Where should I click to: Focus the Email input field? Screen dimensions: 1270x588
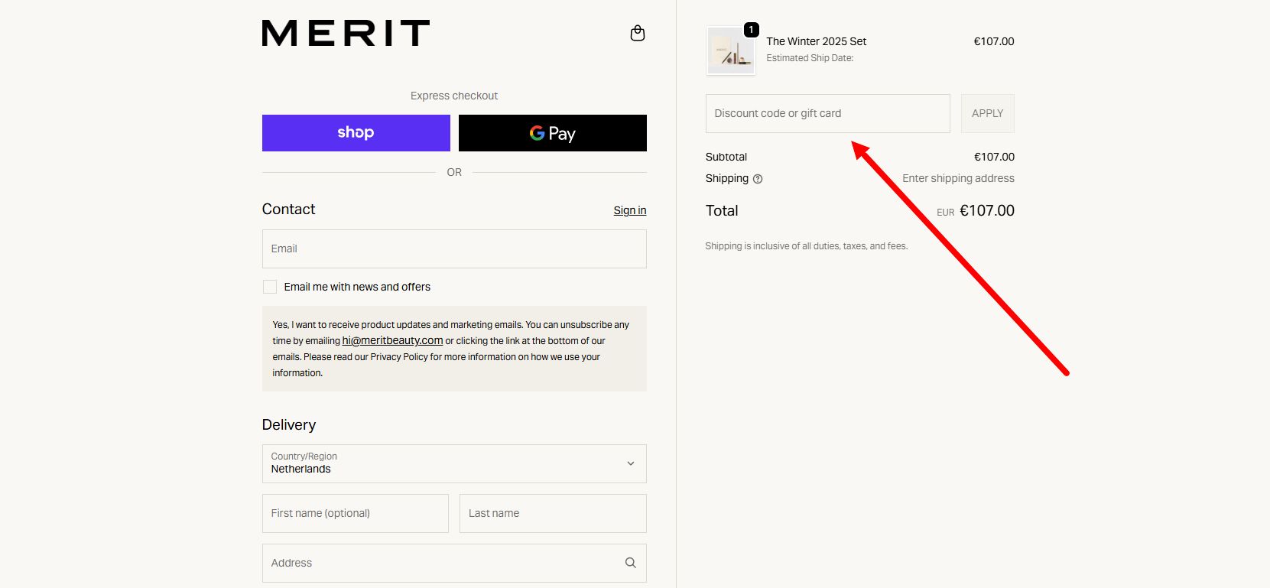click(x=454, y=249)
